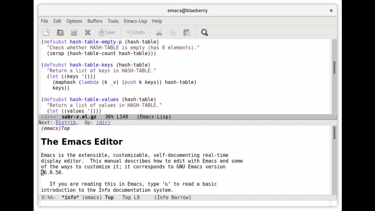Screen dimensions: 375x211
Task: Click the Undo toolbar button
Action: [x=135, y=32]
